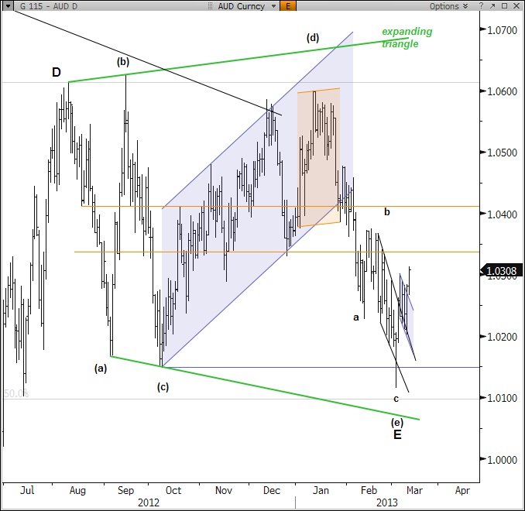The image size is (525, 511).
Task: Select the green 'expanding triangle' annotation text
Action: click(407, 38)
